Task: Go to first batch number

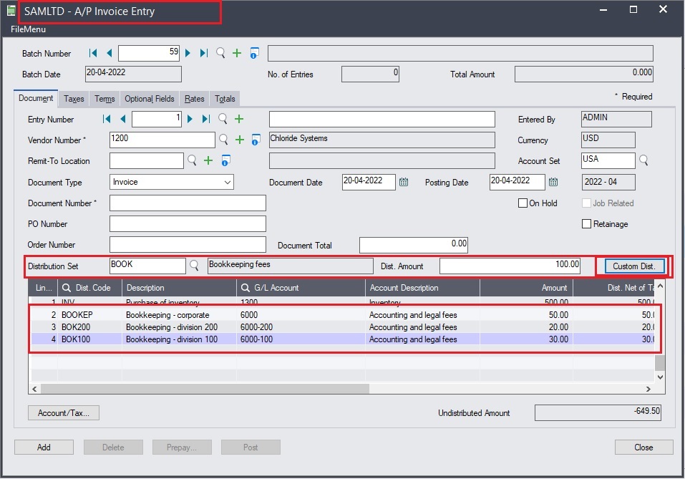Action: pos(93,53)
